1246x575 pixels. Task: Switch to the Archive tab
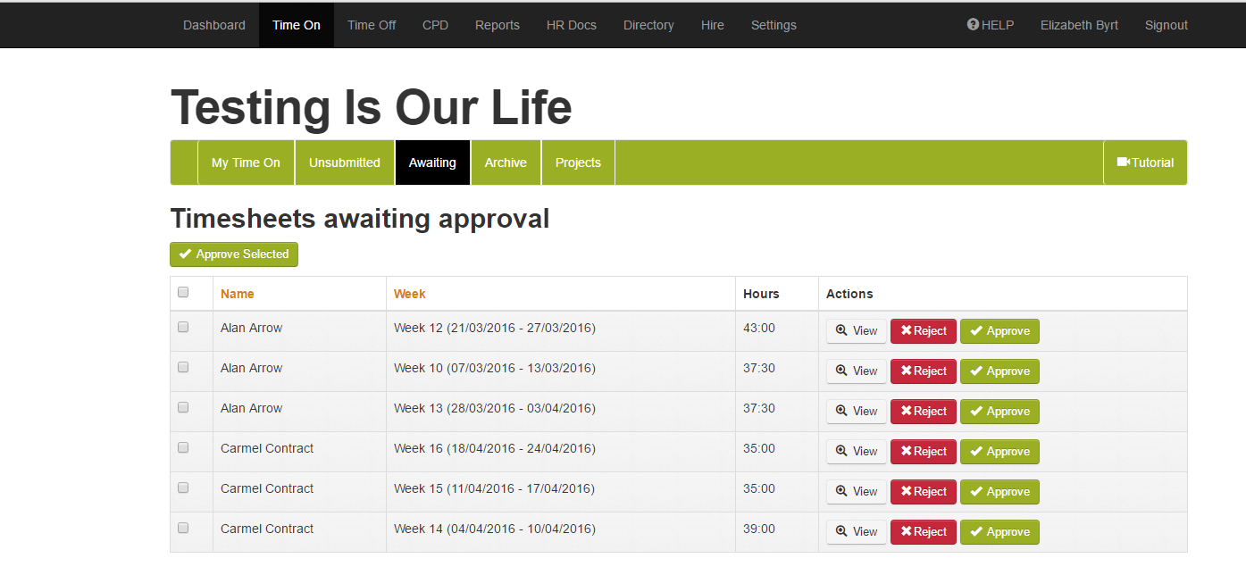click(506, 162)
